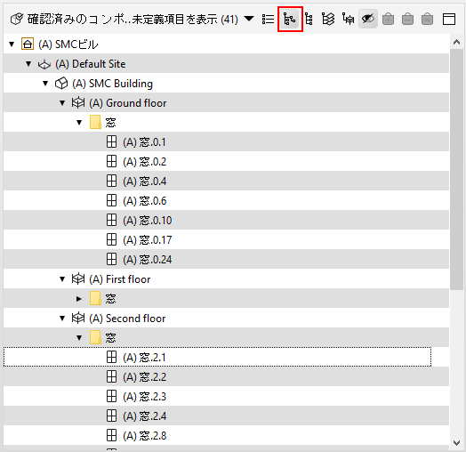The image size is (466, 452).
Task: Click folder icon of Second floor 窓
Action: [x=95, y=337]
